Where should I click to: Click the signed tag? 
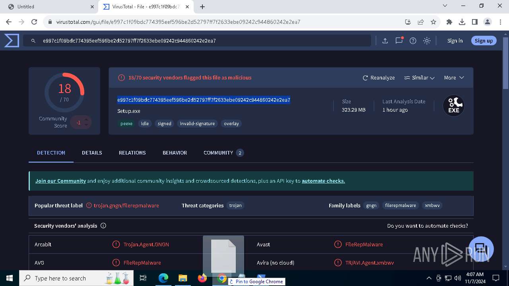pos(164,124)
